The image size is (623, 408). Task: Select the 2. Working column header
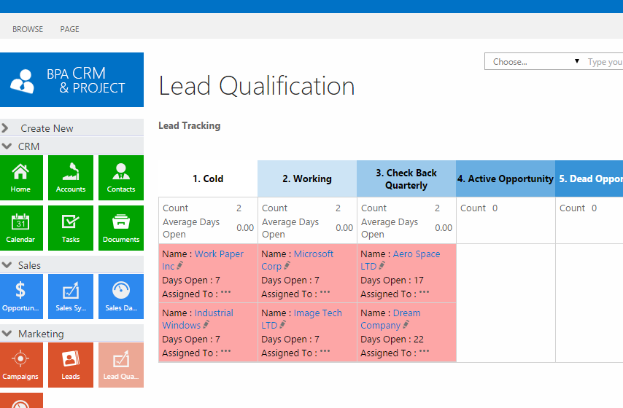click(x=307, y=178)
